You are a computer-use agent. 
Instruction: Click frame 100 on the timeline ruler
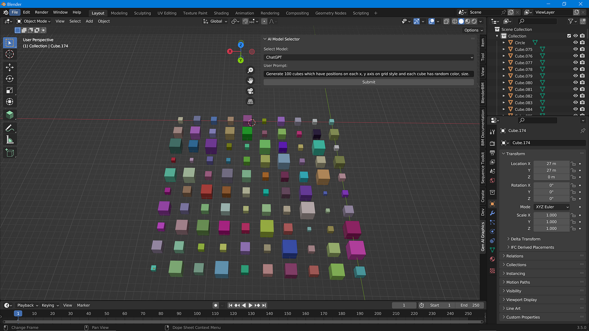pyautogui.click(x=197, y=314)
